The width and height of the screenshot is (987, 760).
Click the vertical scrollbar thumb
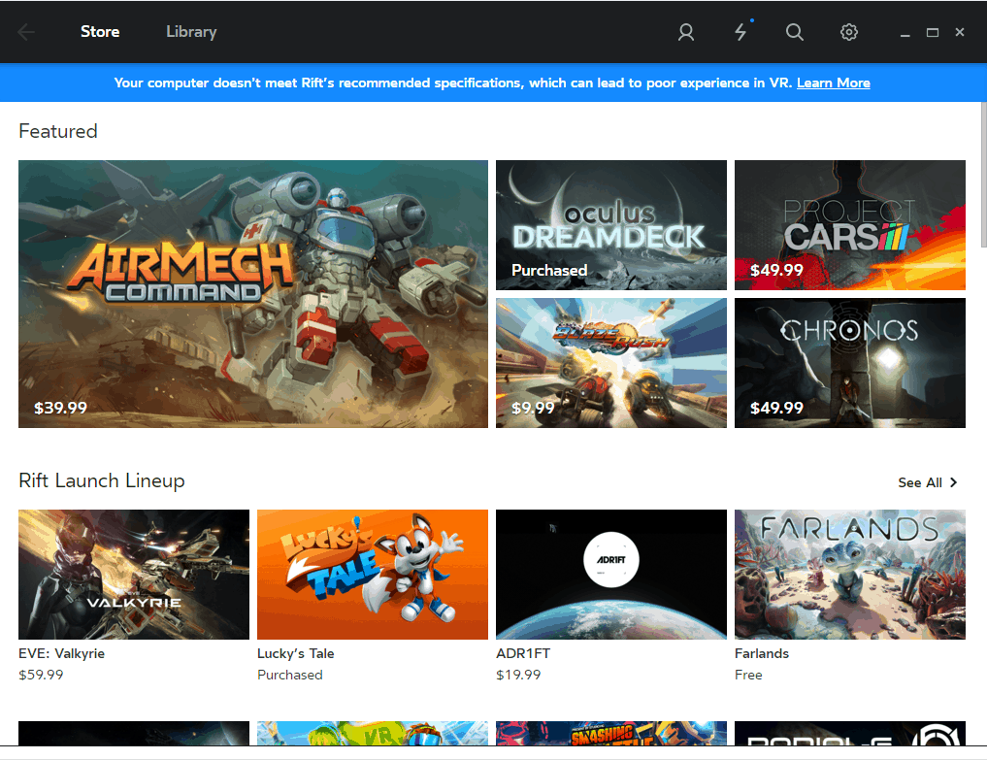coord(984,175)
